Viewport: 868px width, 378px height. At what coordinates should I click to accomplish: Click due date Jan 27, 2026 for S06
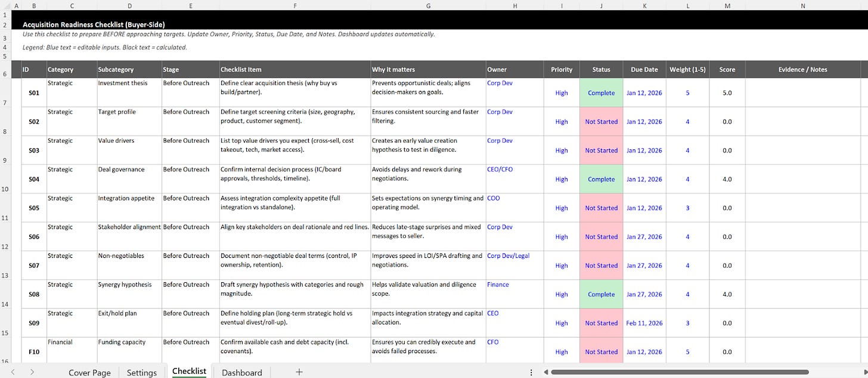pos(644,237)
